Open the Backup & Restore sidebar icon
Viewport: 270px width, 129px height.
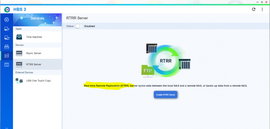(6, 29)
